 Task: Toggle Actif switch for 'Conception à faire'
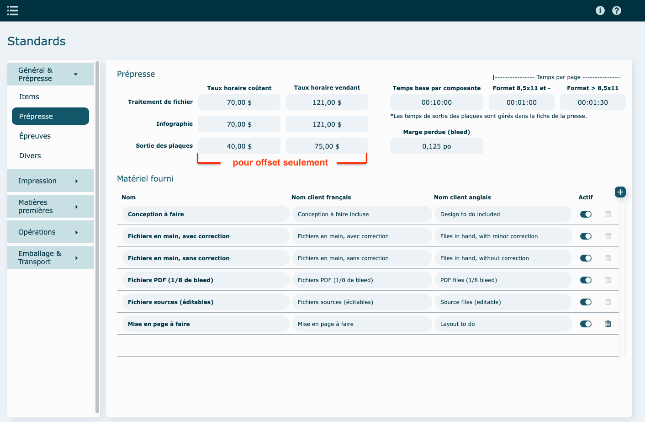pos(586,214)
